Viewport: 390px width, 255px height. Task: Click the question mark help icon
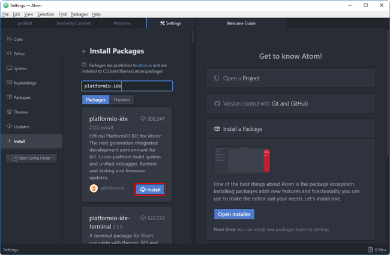(x=84, y=65)
